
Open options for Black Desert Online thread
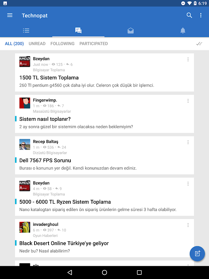pos(188,225)
